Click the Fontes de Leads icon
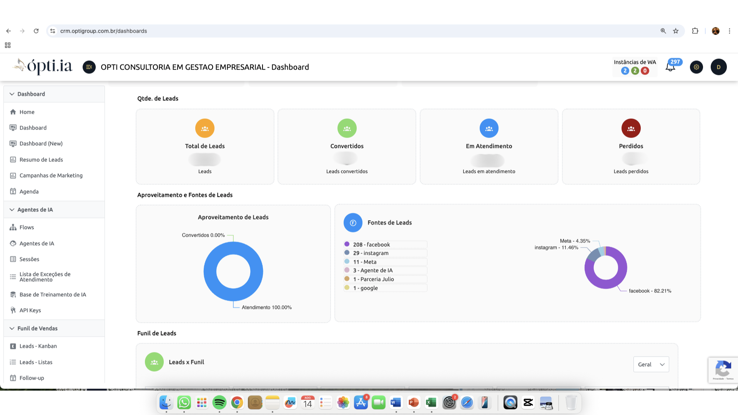The height and width of the screenshot is (415, 738). pos(353,223)
